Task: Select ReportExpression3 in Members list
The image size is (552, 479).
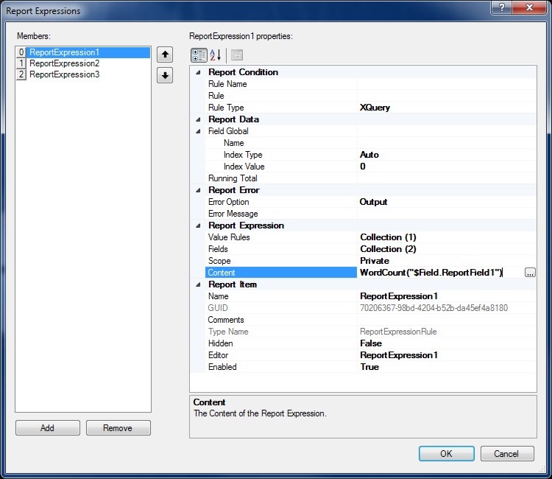Action: 65,74
